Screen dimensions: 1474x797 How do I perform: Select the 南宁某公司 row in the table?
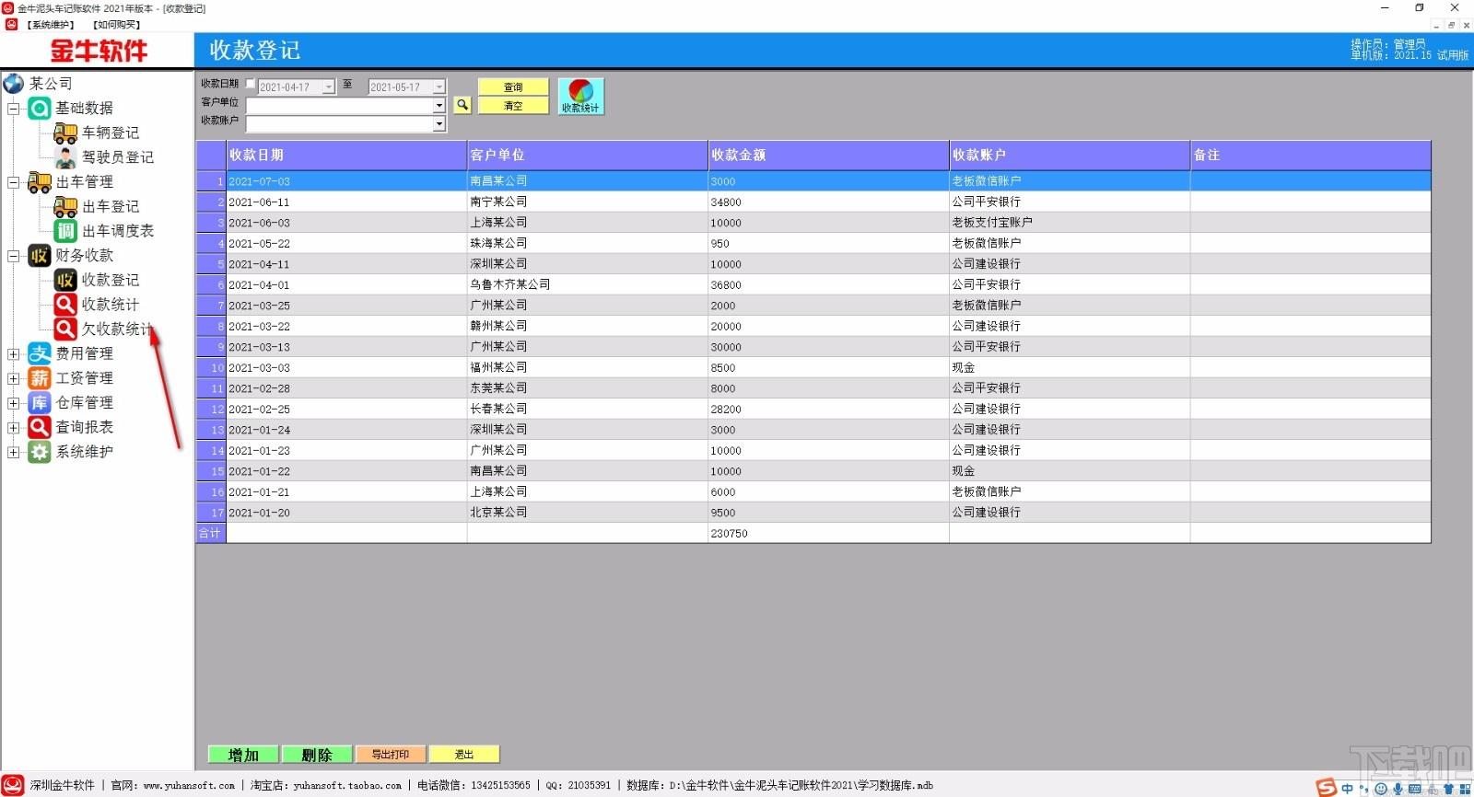point(813,202)
